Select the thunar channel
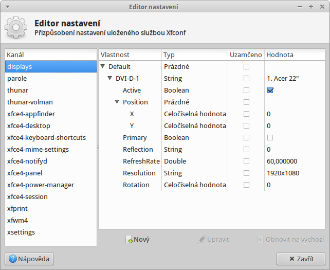This screenshot has height=270, width=330. click(x=51, y=90)
